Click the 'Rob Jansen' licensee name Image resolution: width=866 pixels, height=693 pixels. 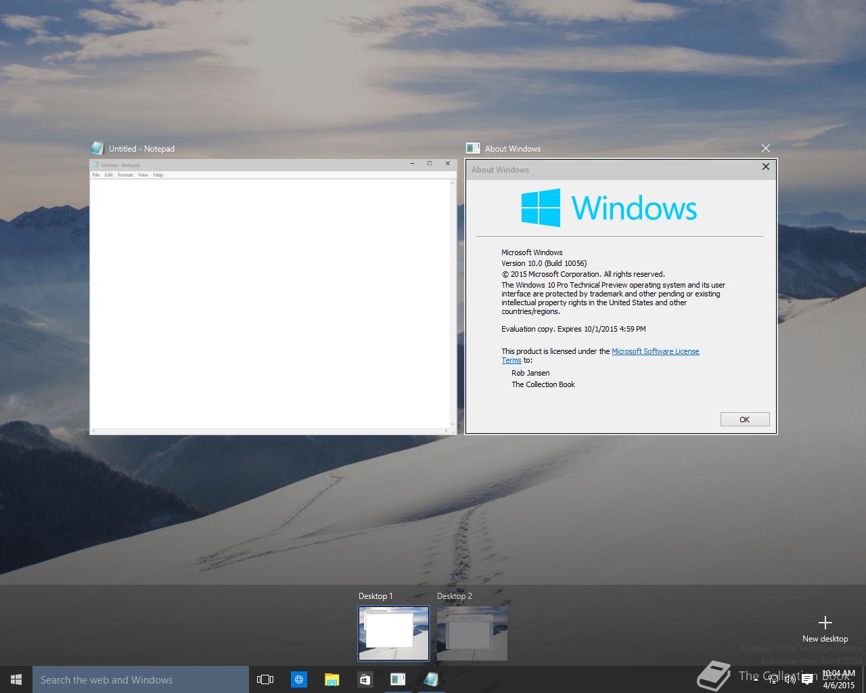(x=530, y=373)
